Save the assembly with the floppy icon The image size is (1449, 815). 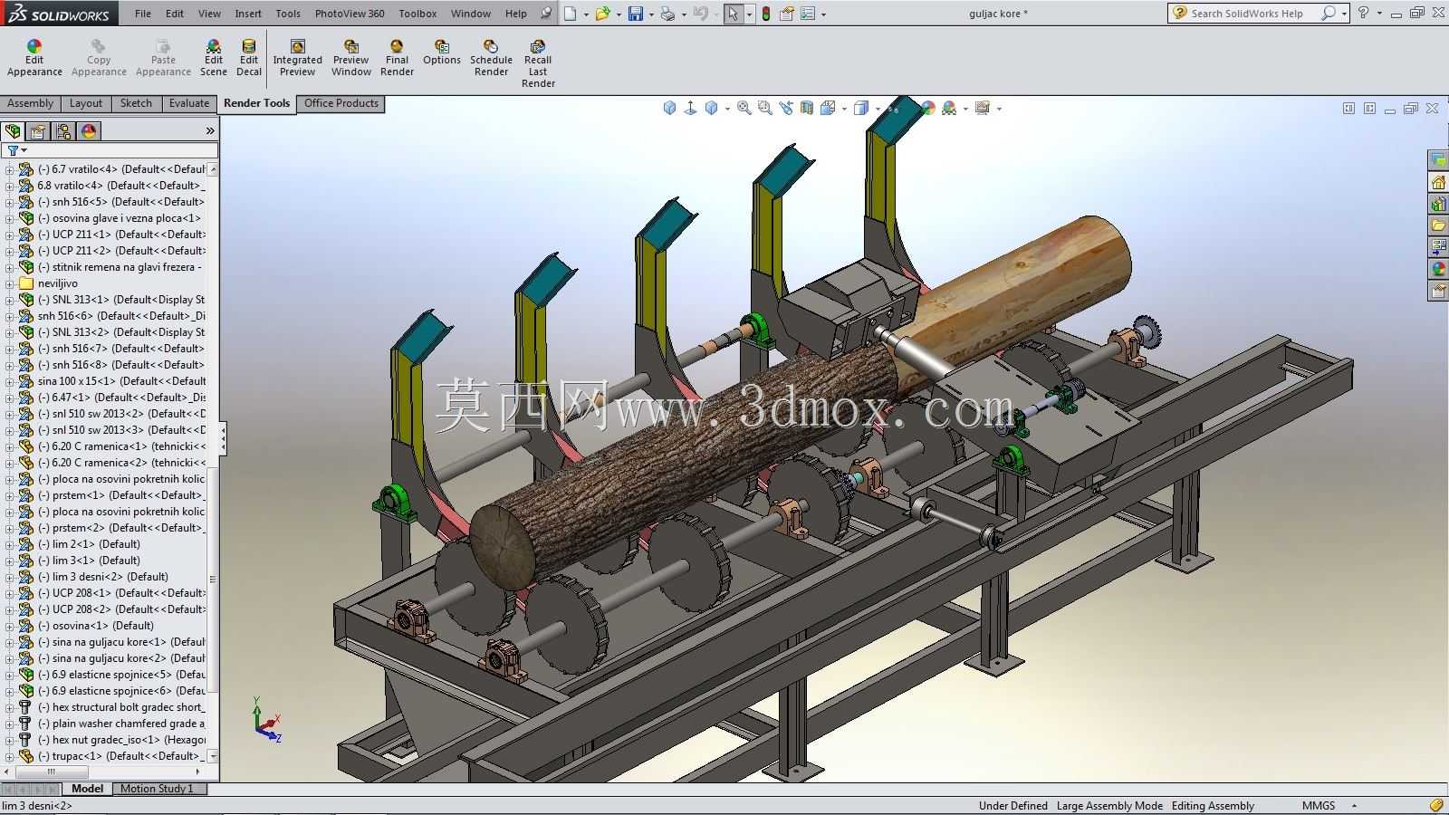pos(636,14)
